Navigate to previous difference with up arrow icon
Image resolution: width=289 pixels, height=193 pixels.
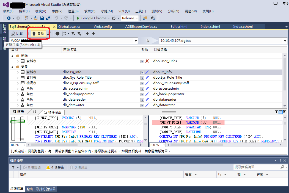[87, 34]
